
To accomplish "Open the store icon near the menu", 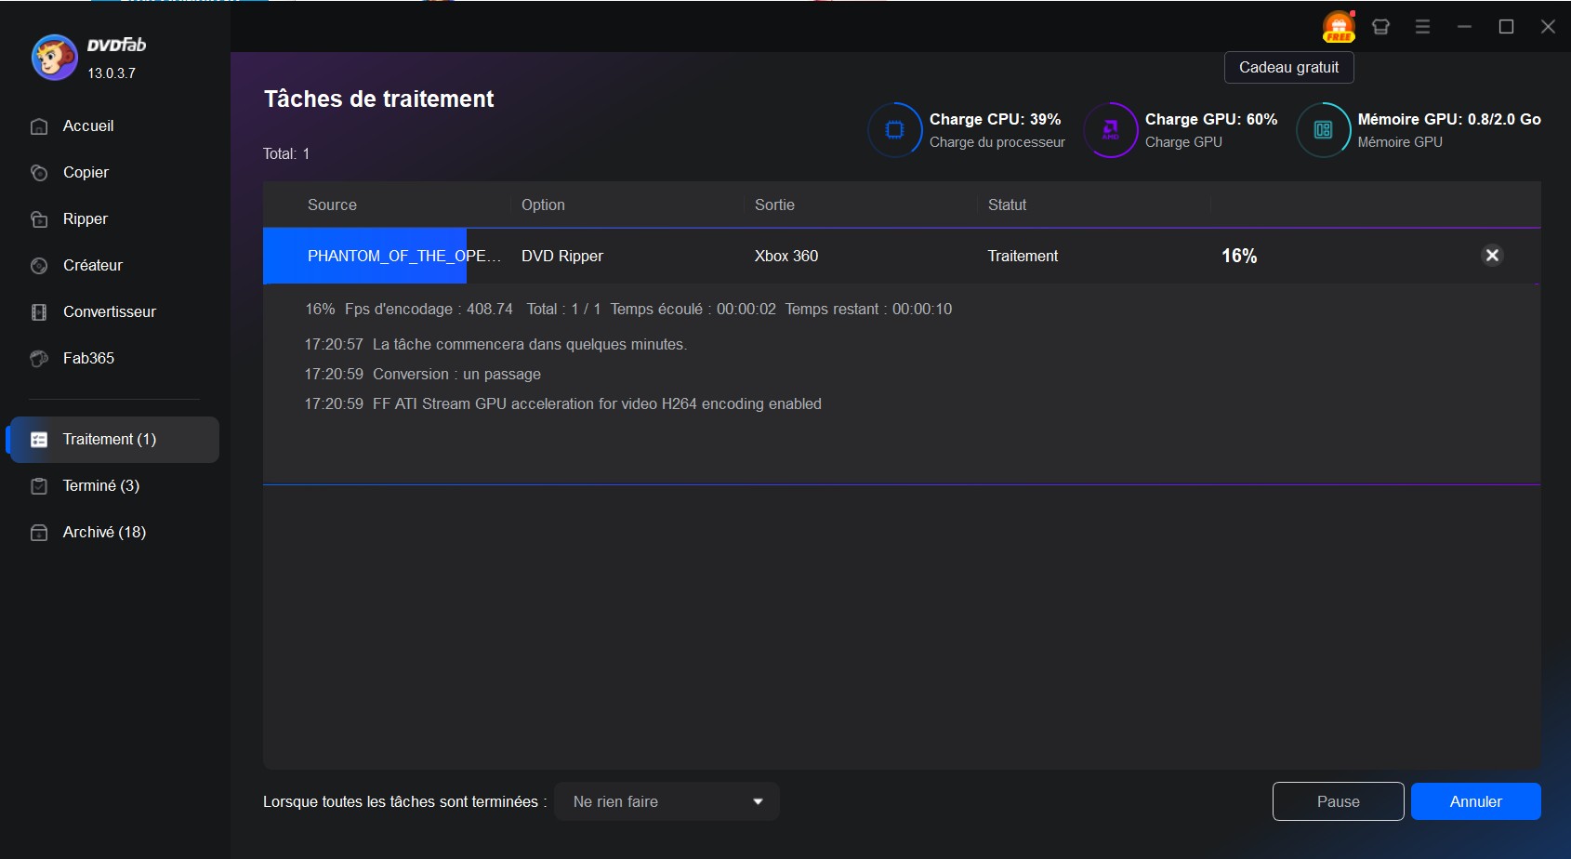I will tap(1380, 26).
